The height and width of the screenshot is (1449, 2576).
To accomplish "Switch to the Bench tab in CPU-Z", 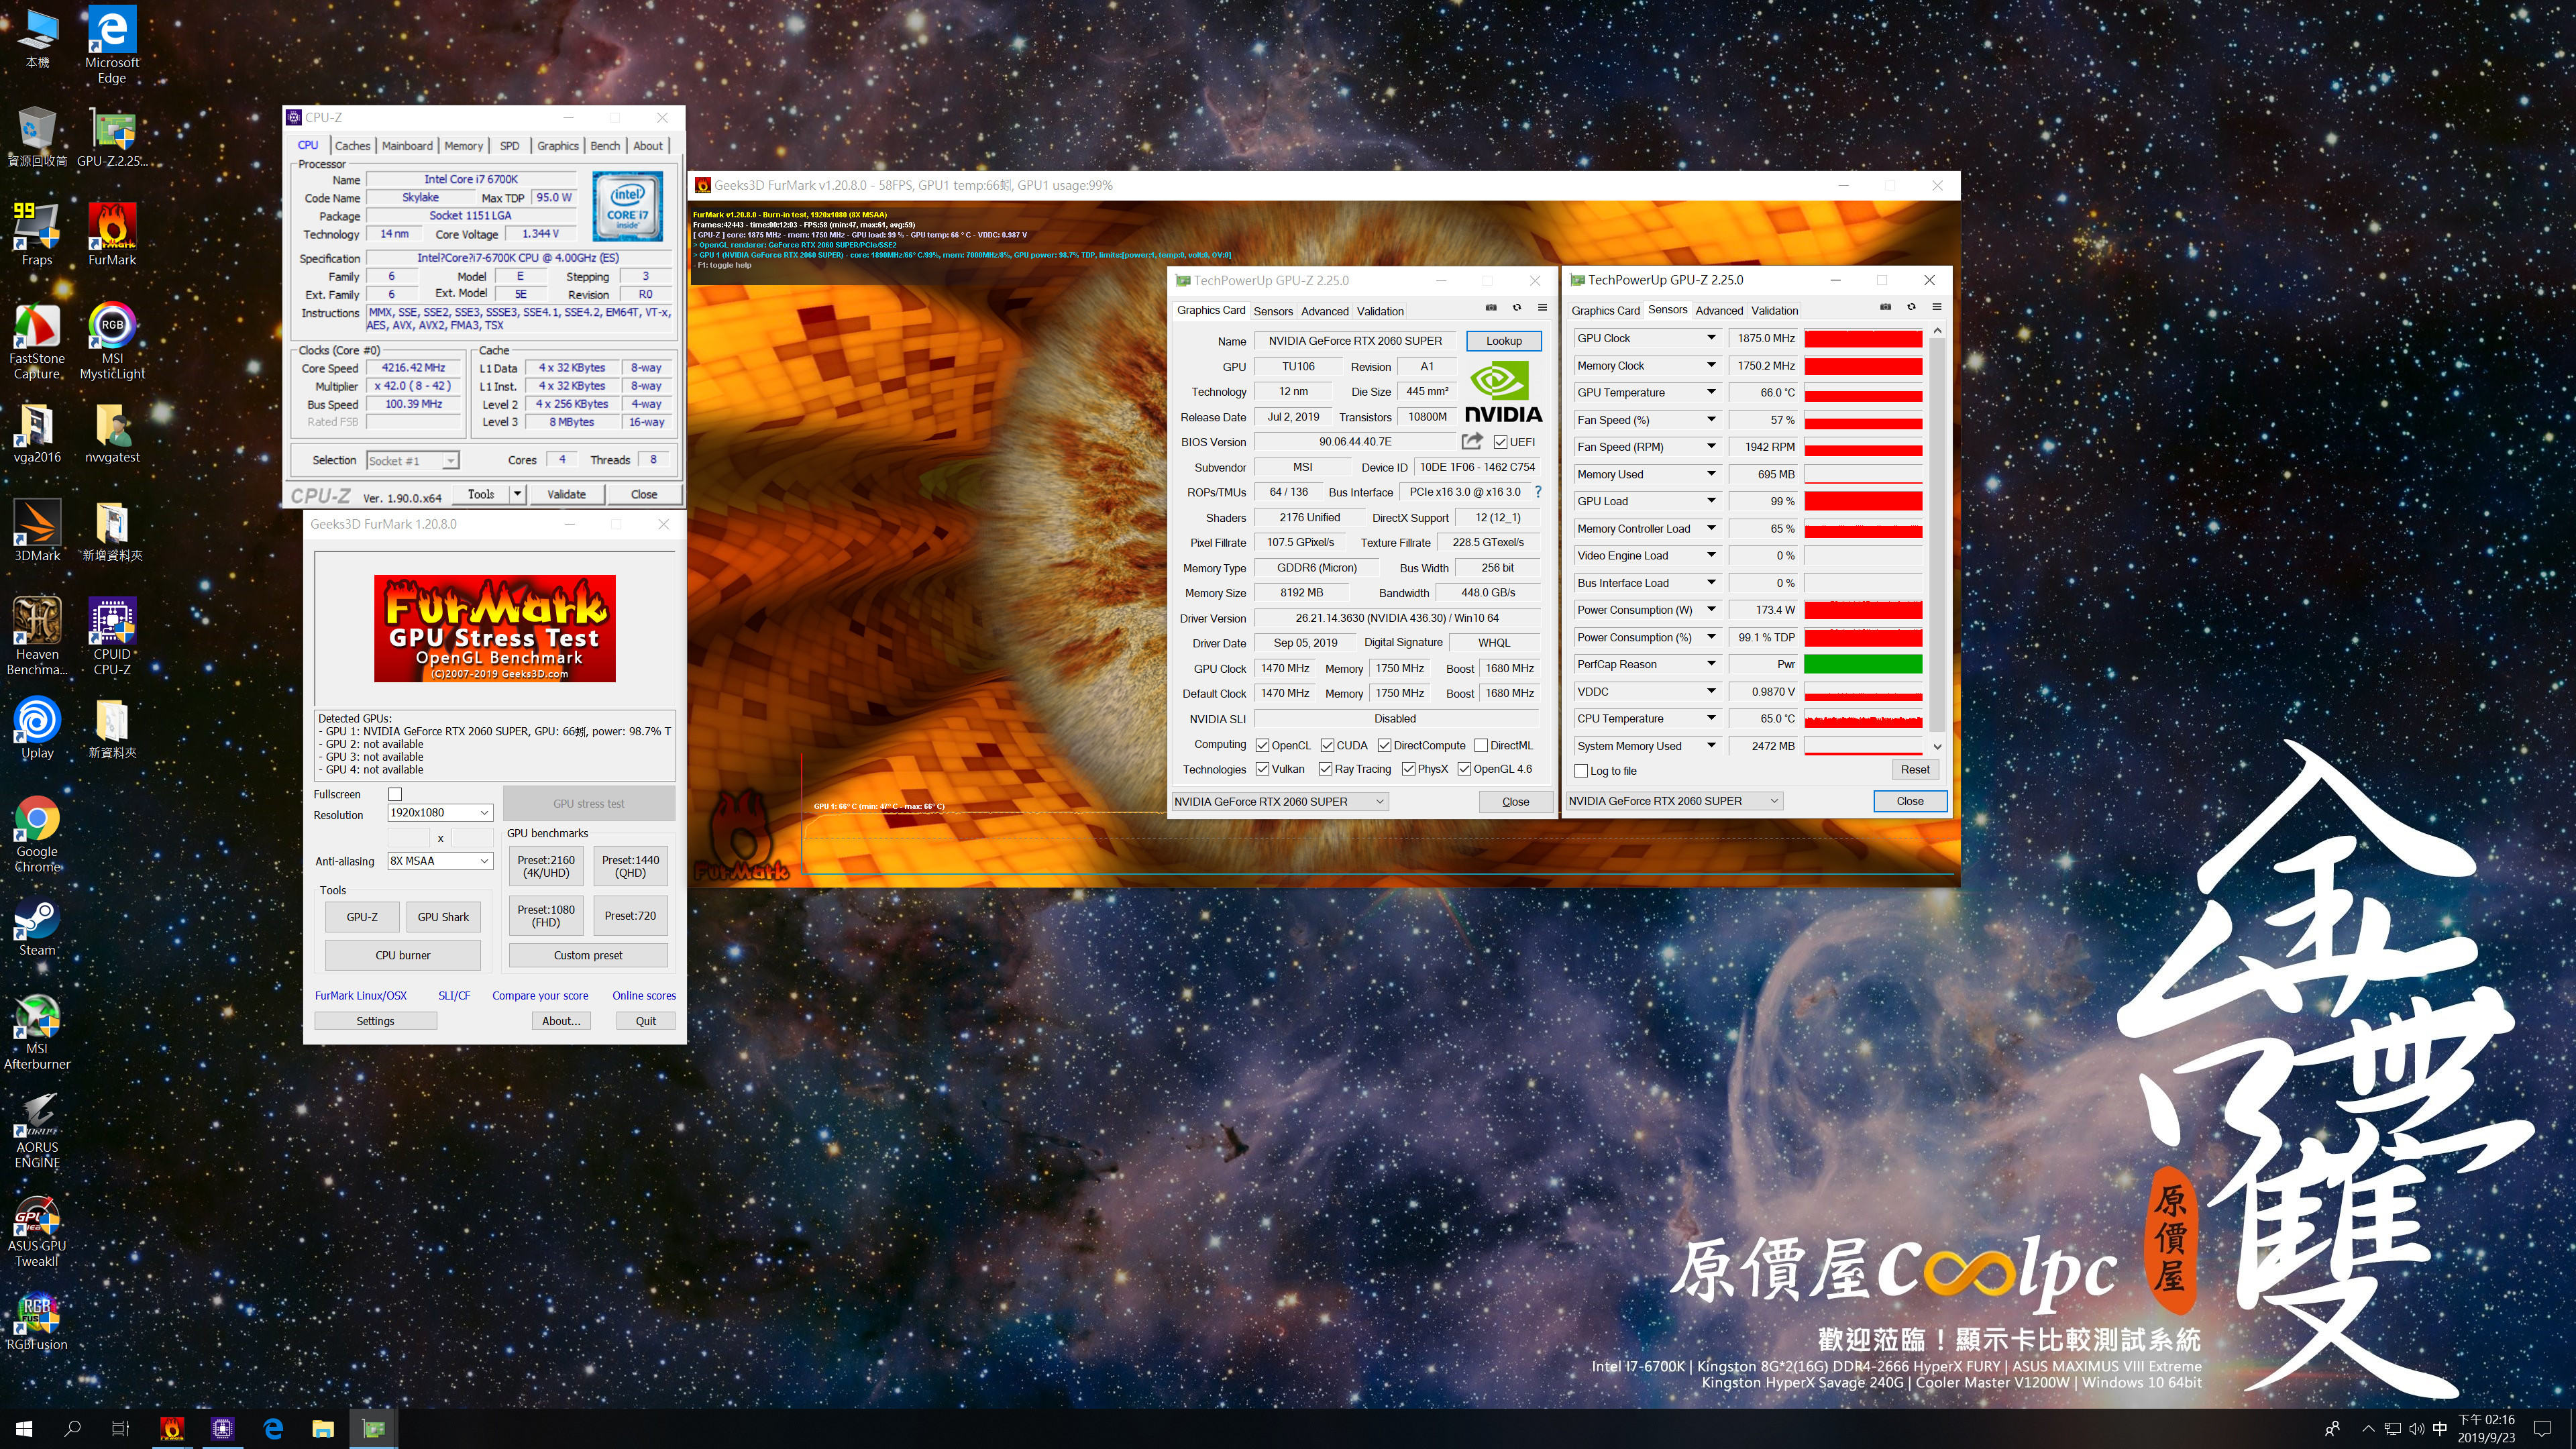I will pos(605,145).
